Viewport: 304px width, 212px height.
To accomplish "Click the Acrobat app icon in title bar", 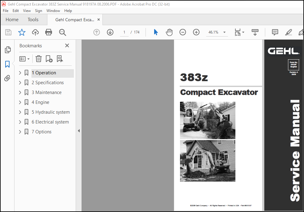I will (4, 4).
